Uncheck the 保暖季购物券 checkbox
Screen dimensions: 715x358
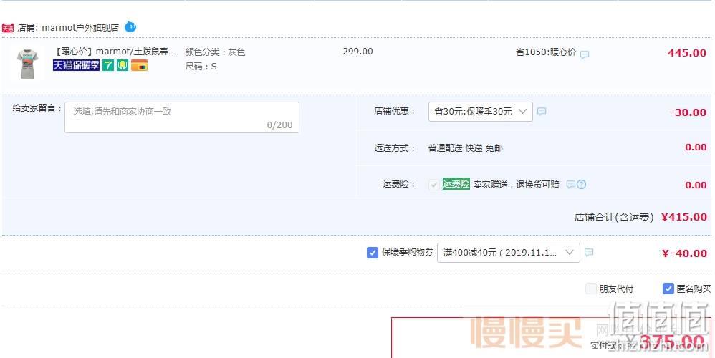(x=373, y=252)
